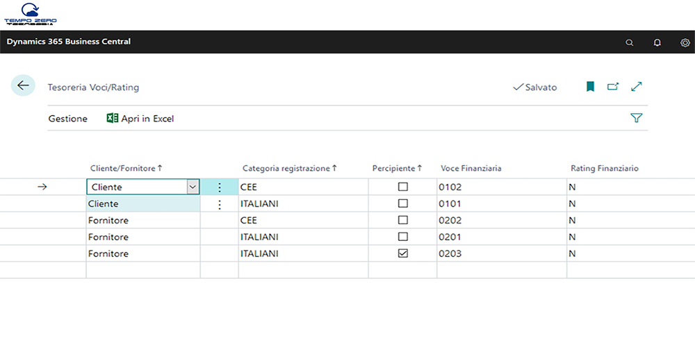Open page in new window icon
Viewport: 695px width, 347px height.
613,87
